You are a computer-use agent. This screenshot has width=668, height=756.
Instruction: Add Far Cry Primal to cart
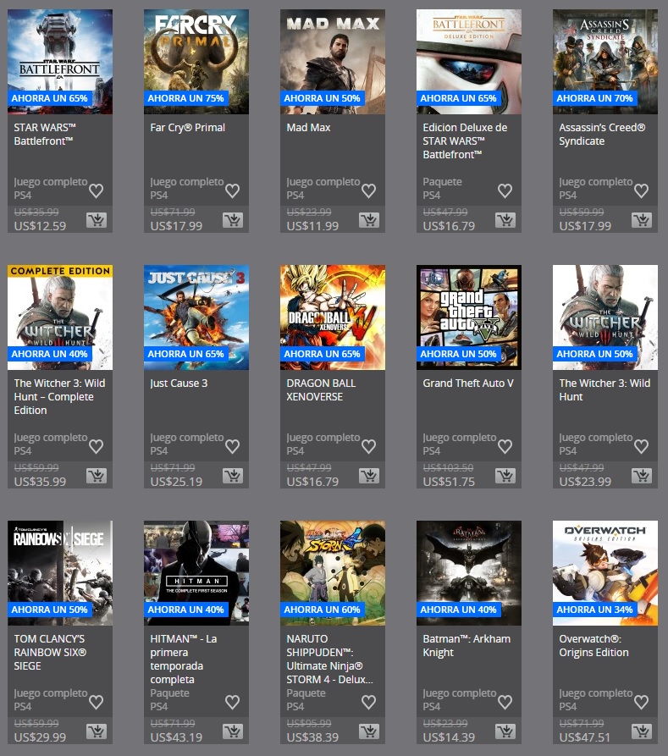click(232, 221)
